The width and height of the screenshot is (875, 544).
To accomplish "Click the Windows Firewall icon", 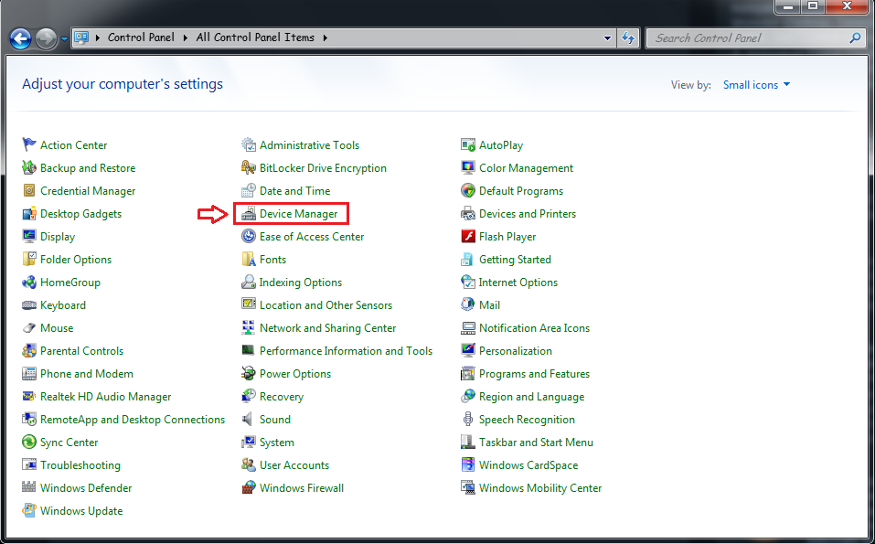I will tap(249, 488).
